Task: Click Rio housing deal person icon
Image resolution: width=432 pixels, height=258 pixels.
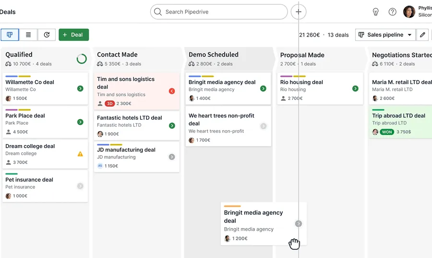Action: coord(283,98)
